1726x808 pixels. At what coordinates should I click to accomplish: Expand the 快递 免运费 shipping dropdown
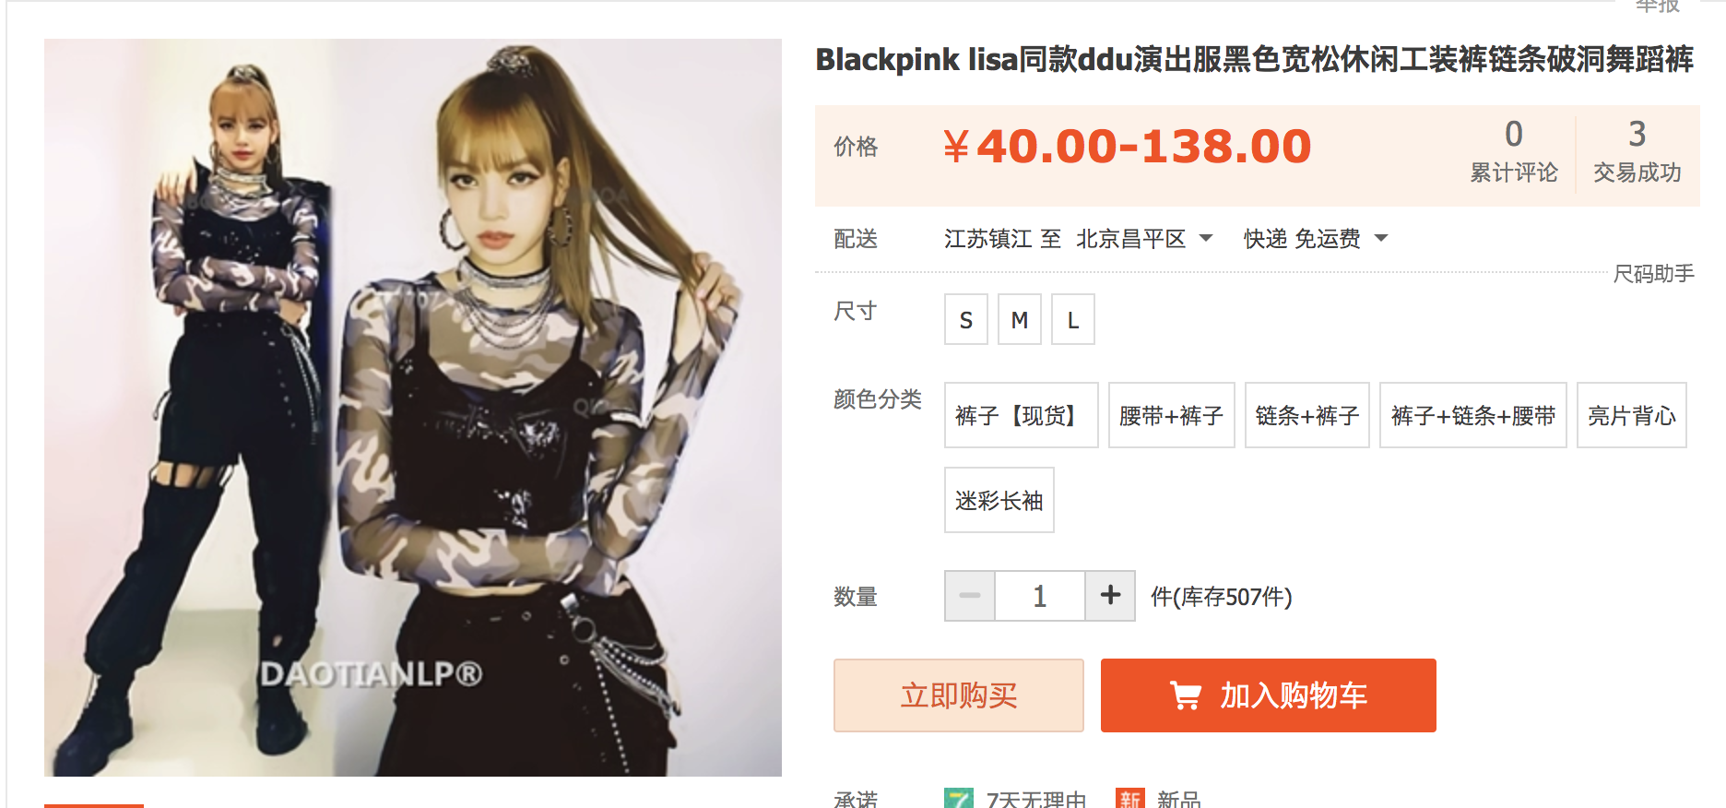point(1316,239)
